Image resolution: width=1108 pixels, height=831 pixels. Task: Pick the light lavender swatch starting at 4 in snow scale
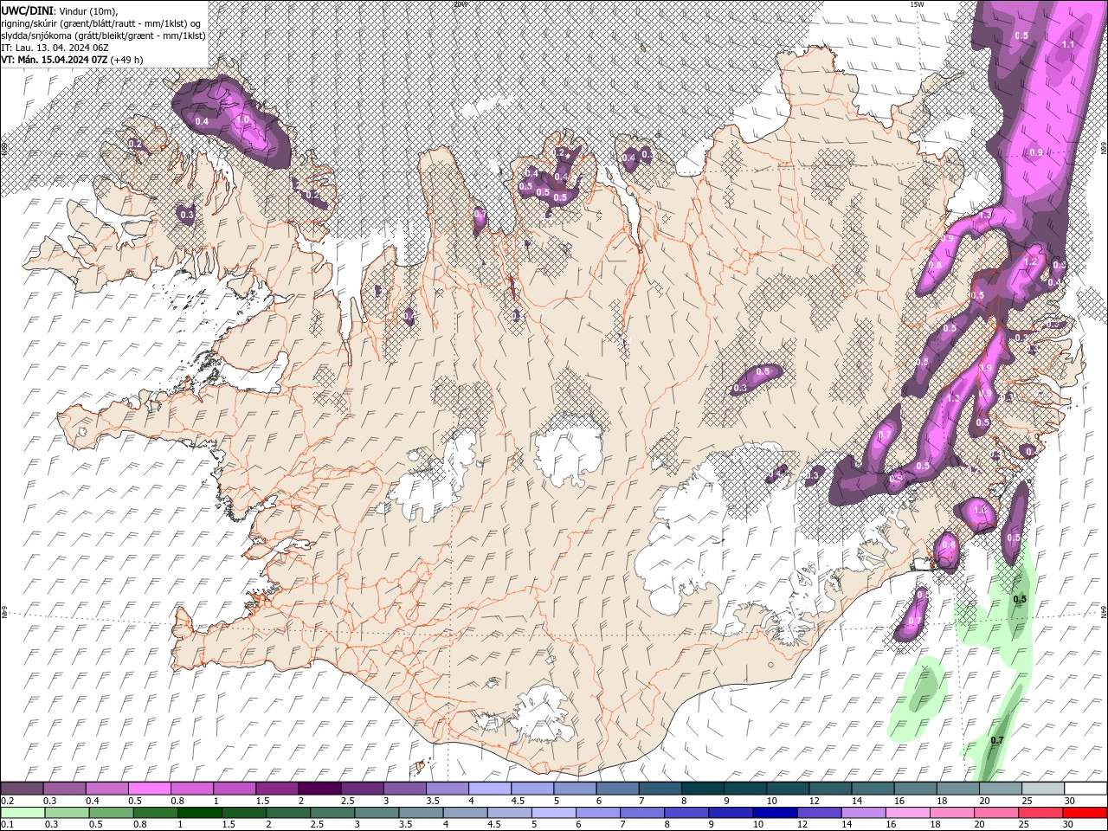click(x=489, y=788)
